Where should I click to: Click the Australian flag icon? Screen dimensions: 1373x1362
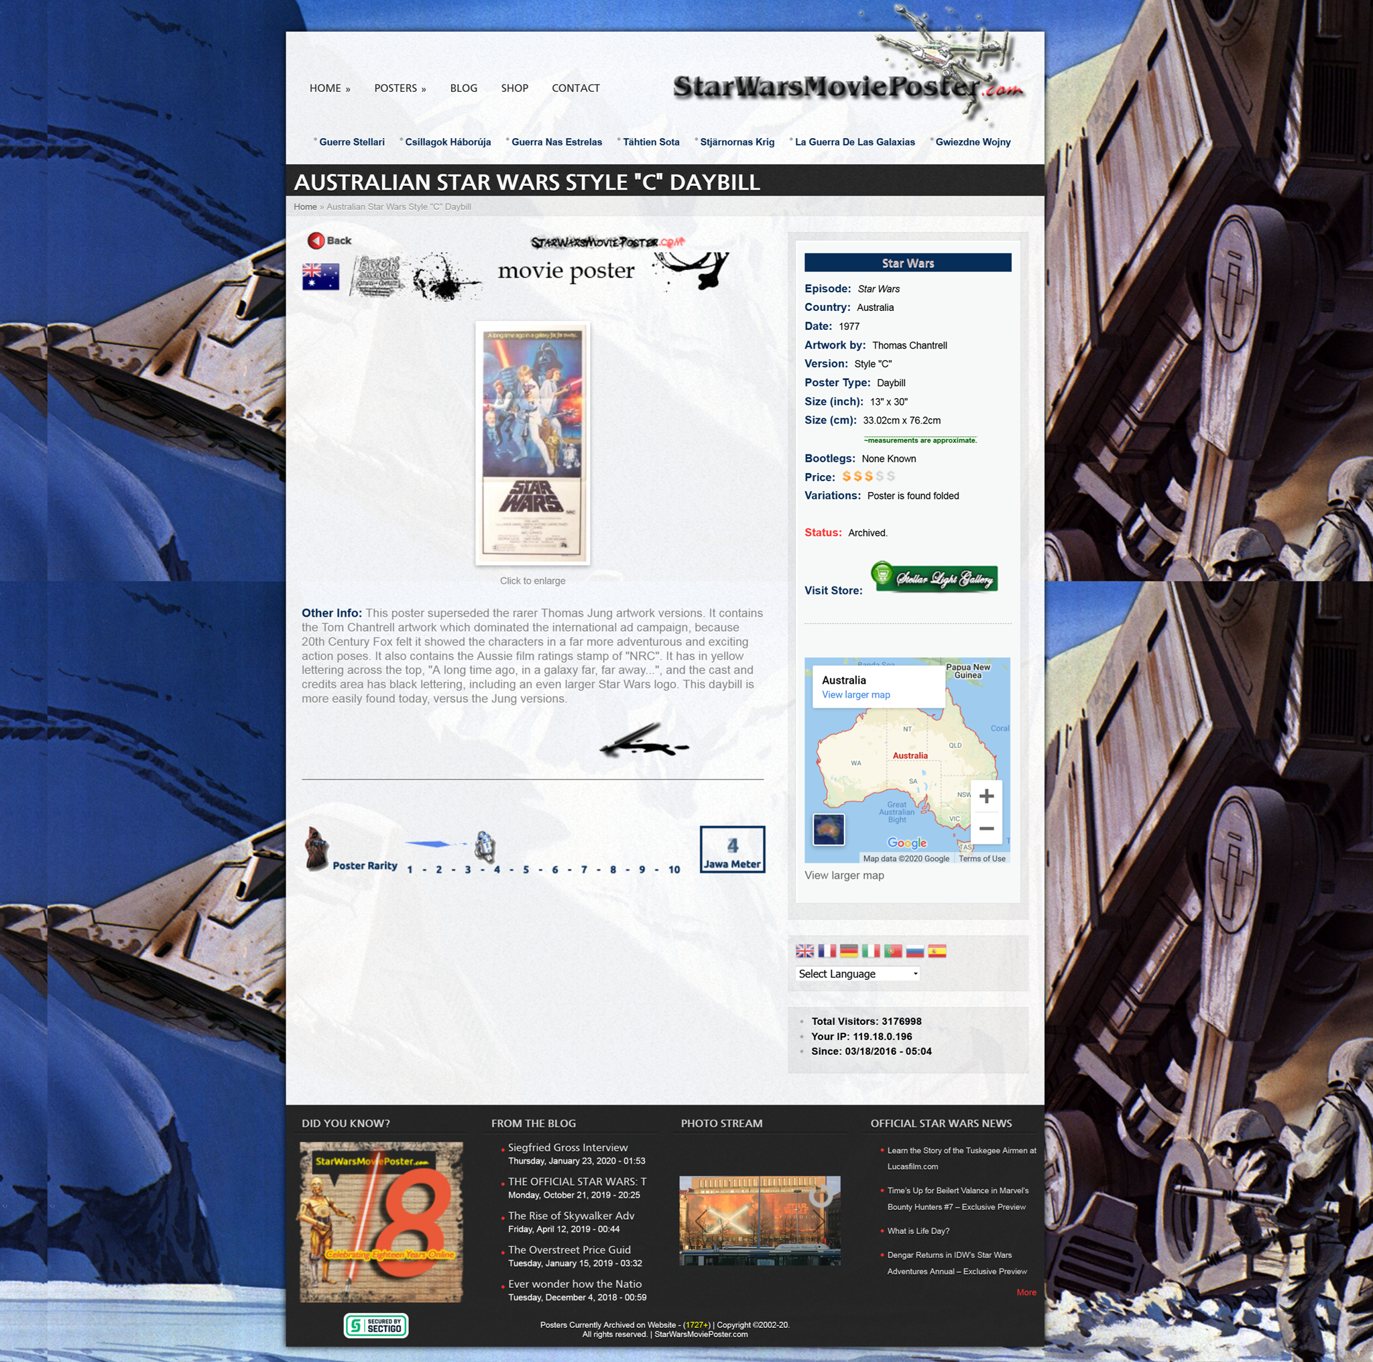(x=320, y=276)
